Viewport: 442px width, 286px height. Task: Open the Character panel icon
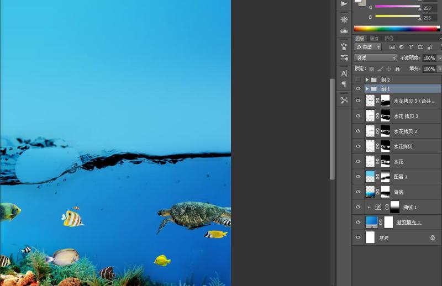(x=344, y=73)
